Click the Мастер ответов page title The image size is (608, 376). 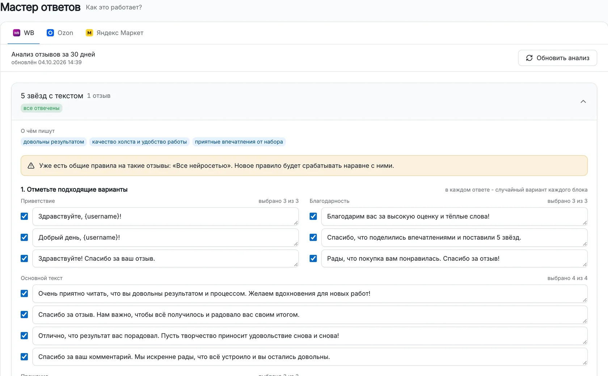tap(40, 7)
